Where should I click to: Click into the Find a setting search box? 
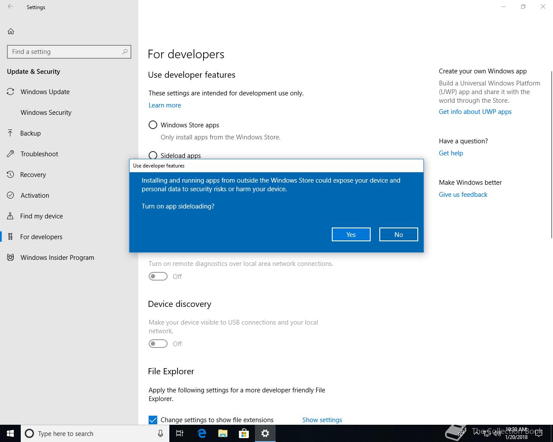pos(69,52)
